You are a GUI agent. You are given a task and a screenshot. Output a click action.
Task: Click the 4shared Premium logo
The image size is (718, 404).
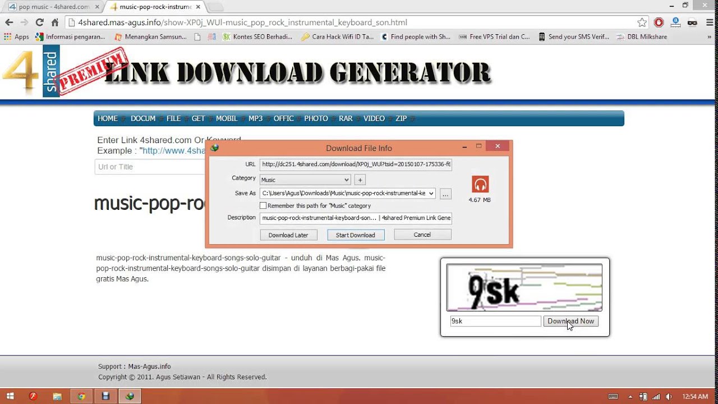click(x=65, y=72)
